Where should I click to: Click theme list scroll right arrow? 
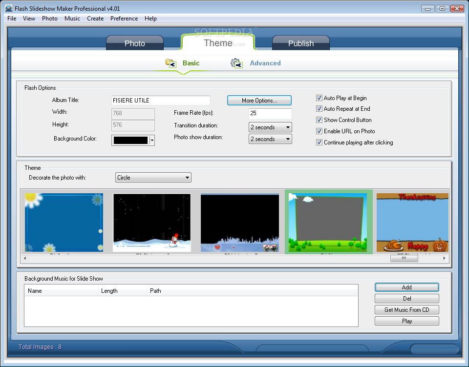[x=445, y=258]
